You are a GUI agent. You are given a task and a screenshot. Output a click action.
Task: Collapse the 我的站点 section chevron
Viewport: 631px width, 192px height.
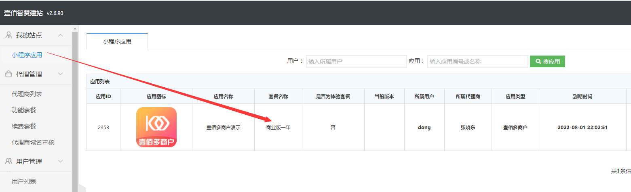tap(61, 35)
